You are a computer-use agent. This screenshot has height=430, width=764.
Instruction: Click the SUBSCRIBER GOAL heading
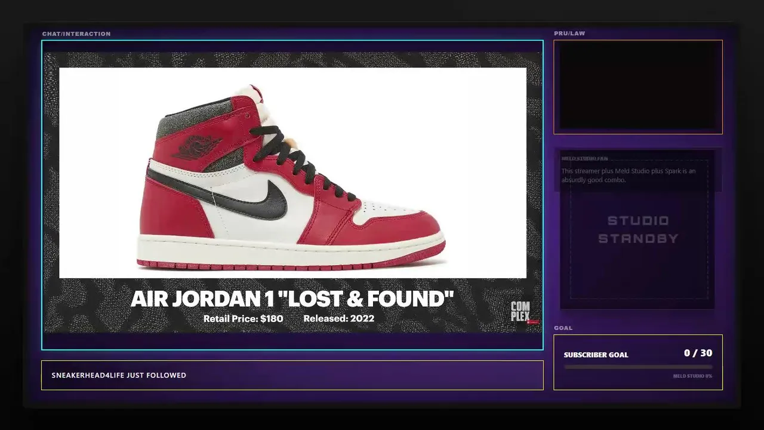point(596,355)
